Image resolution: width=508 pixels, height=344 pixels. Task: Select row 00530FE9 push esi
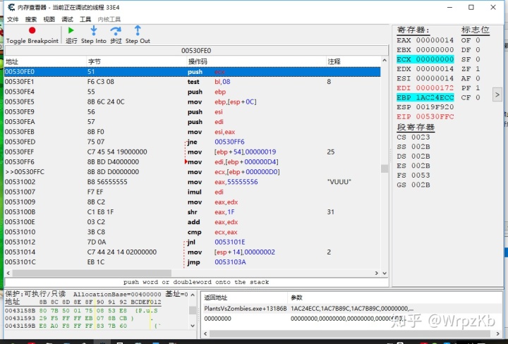193,112
